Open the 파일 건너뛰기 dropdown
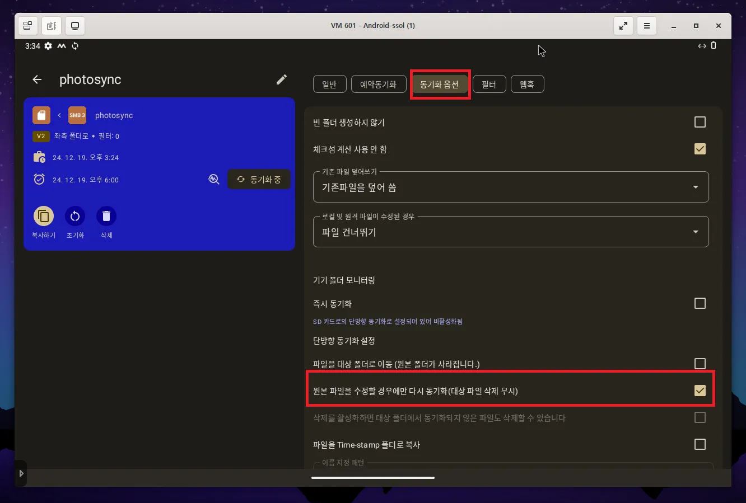The image size is (746, 503). coord(695,231)
